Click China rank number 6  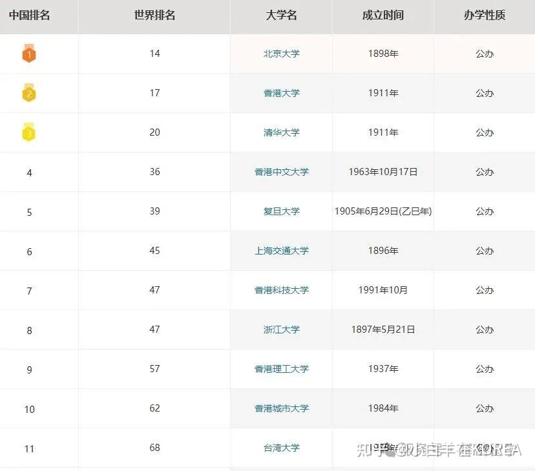29,252
